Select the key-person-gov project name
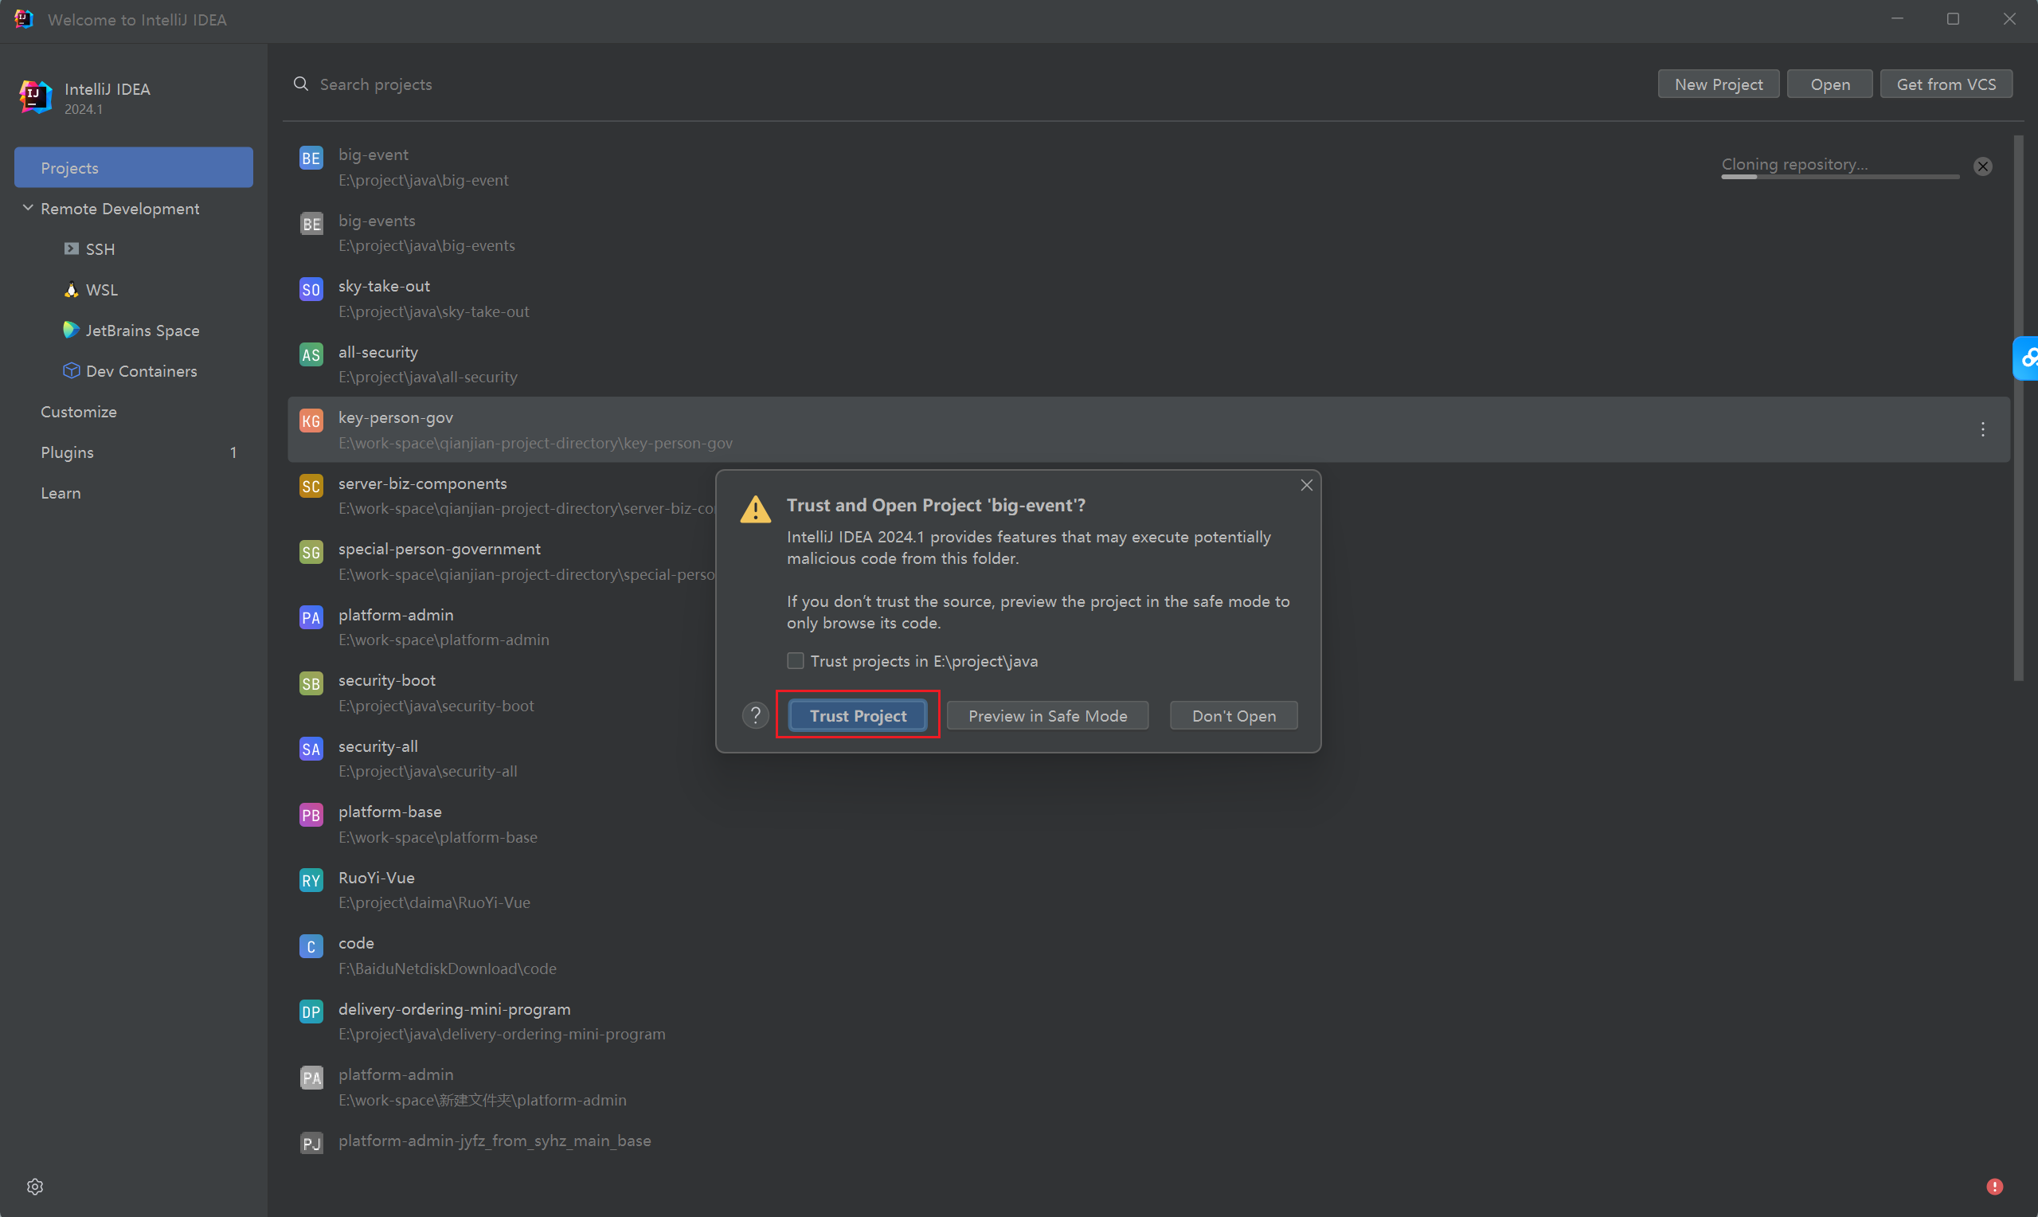The width and height of the screenshot is (2038, 1217). coord(395,417)
